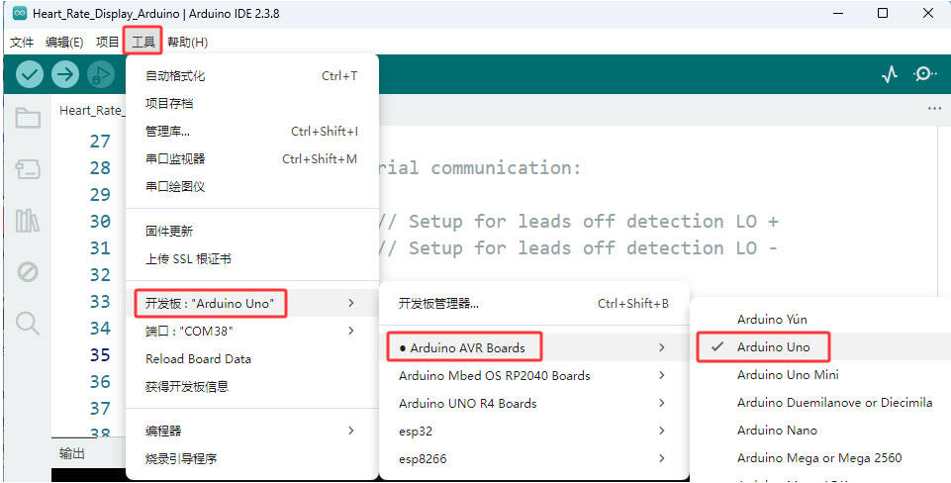Open the Debug sidebar icon
The width and height of the screenshot is (951, 483).
[x=28, y=272]
